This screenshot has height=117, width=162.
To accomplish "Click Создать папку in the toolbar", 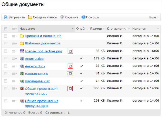I will (x=42, y=17).
